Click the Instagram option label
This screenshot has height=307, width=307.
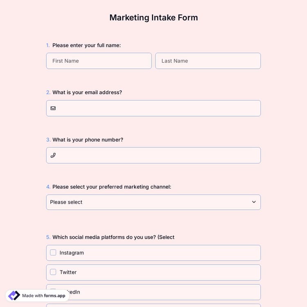pos(72,253)
